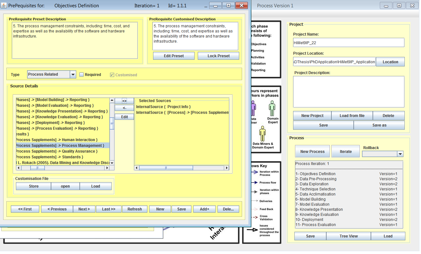This screenshot has height=254, width=421.
Task: Expand the Rollback dropdown
Action: coord(400,154)
